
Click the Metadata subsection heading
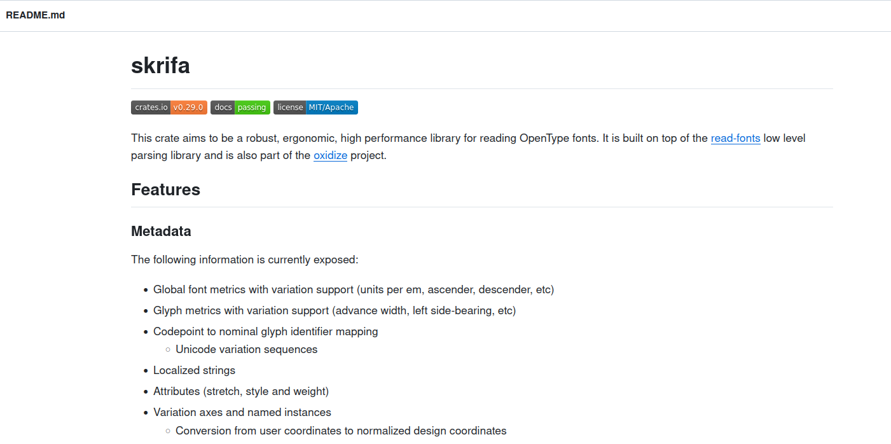click(x=161, y=231)
